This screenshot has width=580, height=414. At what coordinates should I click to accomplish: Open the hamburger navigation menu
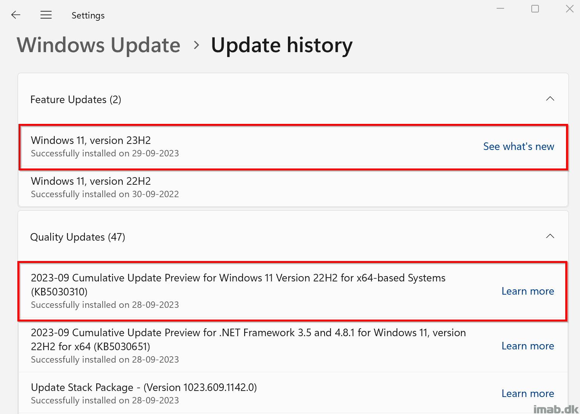pyautogui.click(x=46, y=15)
